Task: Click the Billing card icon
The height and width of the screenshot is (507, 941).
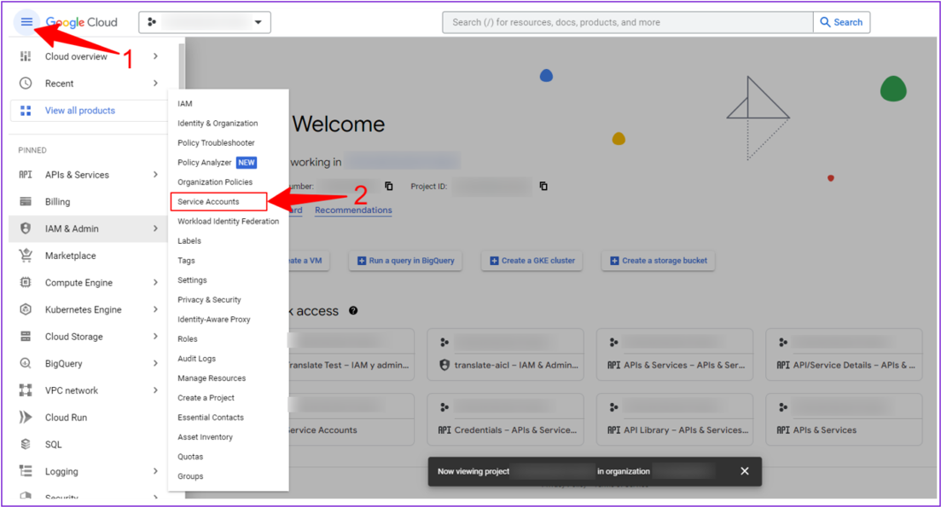Action: point(26,201)
